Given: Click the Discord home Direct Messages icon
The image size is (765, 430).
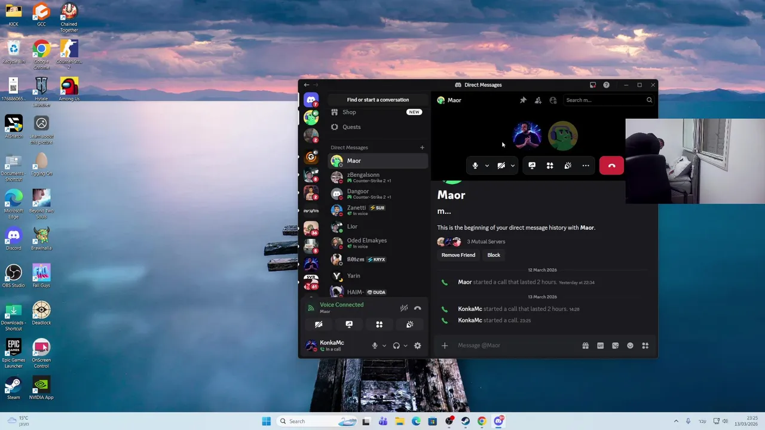Looking at the screenshot, I should (x=311, y=100).
